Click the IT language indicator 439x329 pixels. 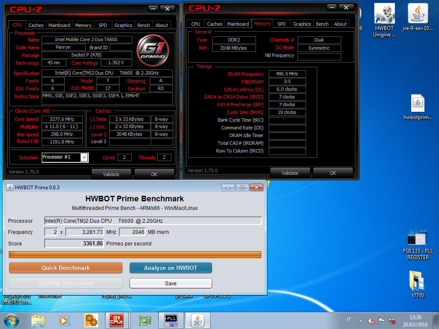click(349, 320)
